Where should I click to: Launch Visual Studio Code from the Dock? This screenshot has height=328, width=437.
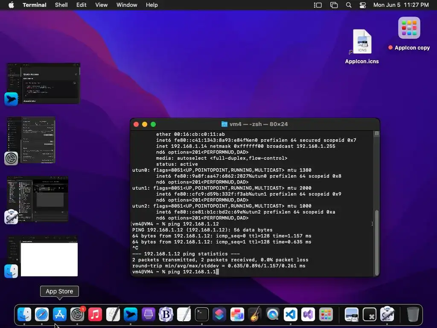pyautogui.click(x=290, y=314)
